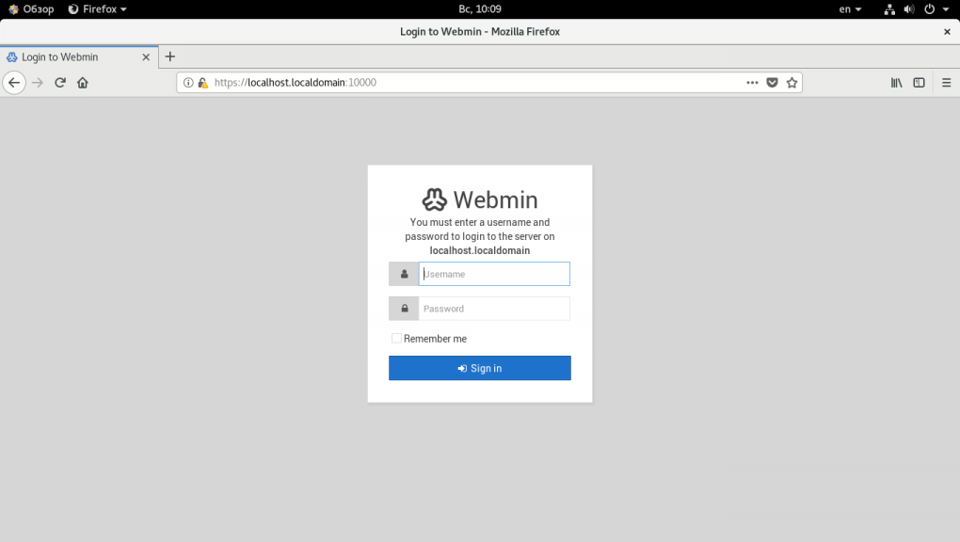Click the padlock icon in the address bar
Image resolution: width=960 pixels, height=542 pixels.
203,83
